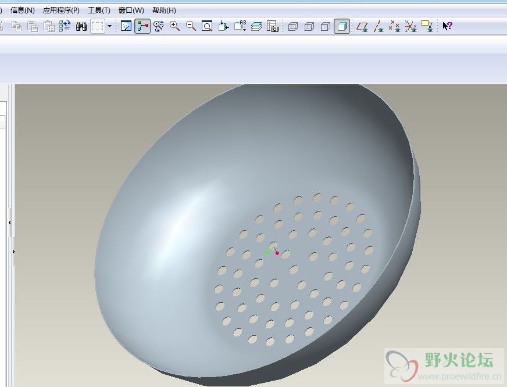This screenshot has height=387, width=507.
Task: Launch the view manager icon
Action: (273, 26)
